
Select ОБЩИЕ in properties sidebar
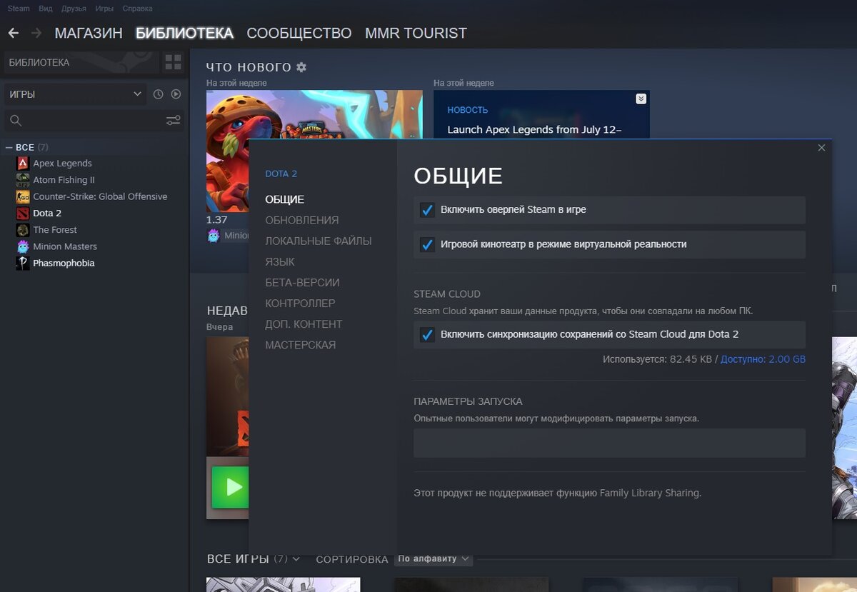284,200
